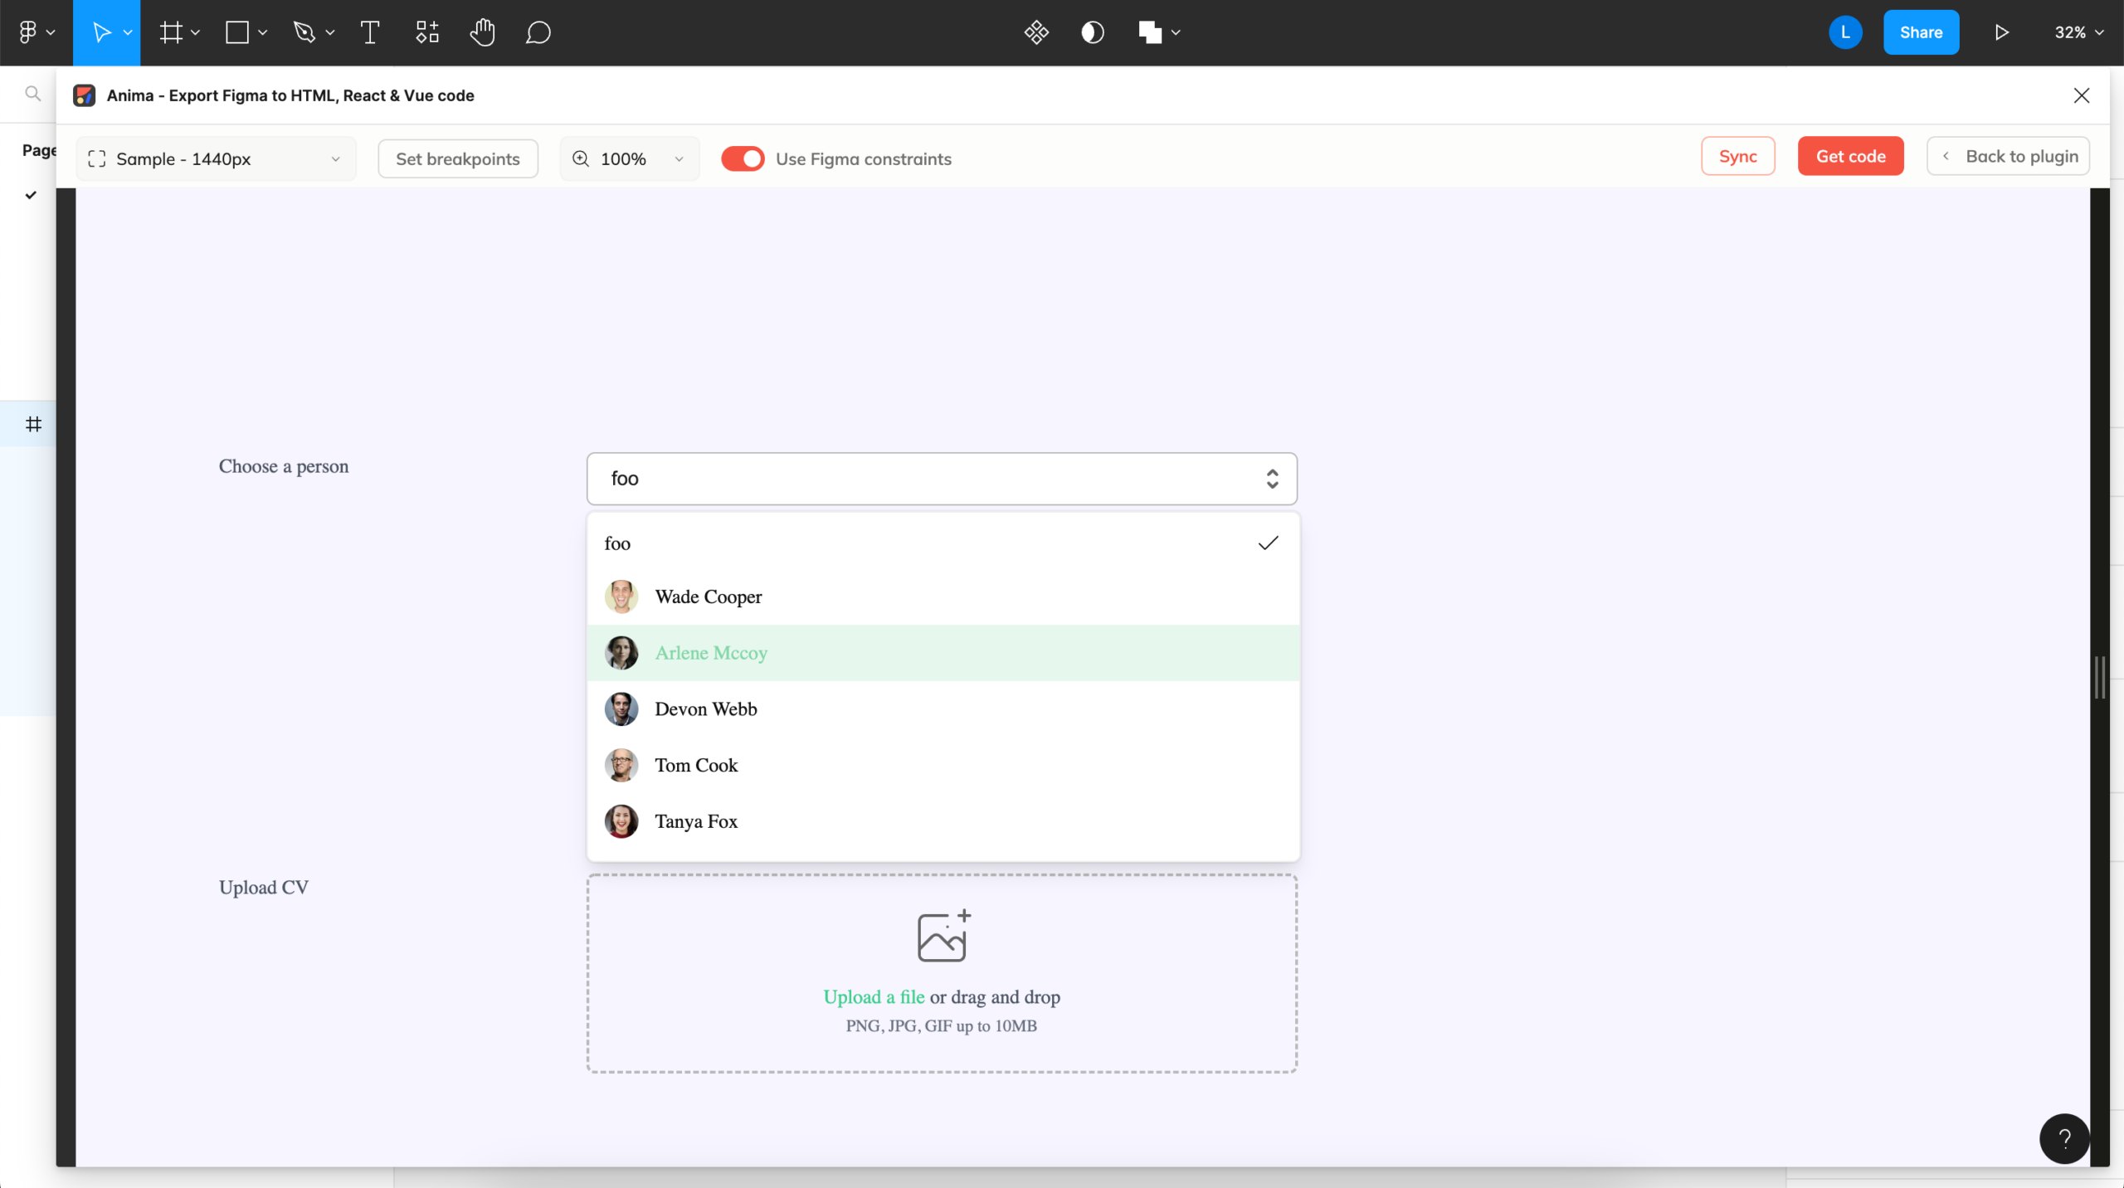The image size is (2124, 1188).
Task: Select the Frame tool
Action: pyautogui.click(x=171, y=32)
